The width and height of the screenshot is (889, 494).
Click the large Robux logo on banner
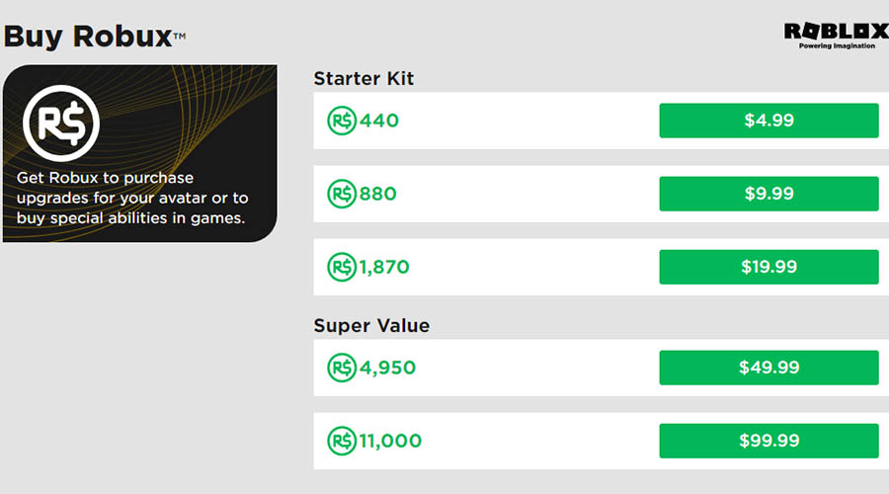click(62, 122)
